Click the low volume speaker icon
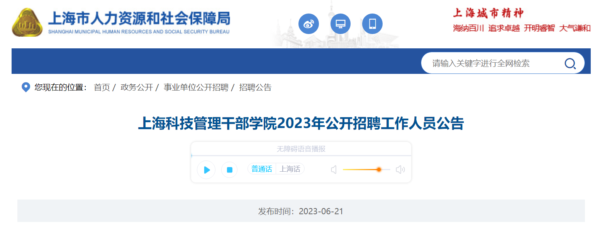This screenshot has height=227, width=600. click(334, 169)
